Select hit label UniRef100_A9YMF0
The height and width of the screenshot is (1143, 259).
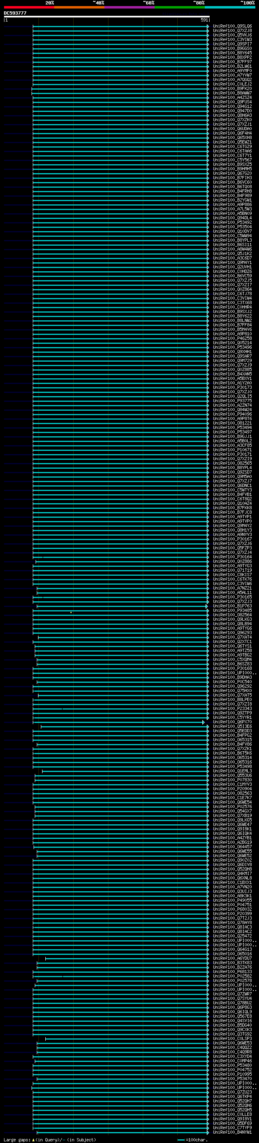click(x=232, y=71)
